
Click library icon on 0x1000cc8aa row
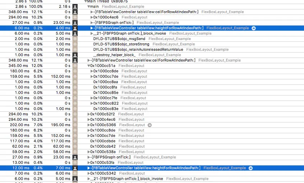75,82
